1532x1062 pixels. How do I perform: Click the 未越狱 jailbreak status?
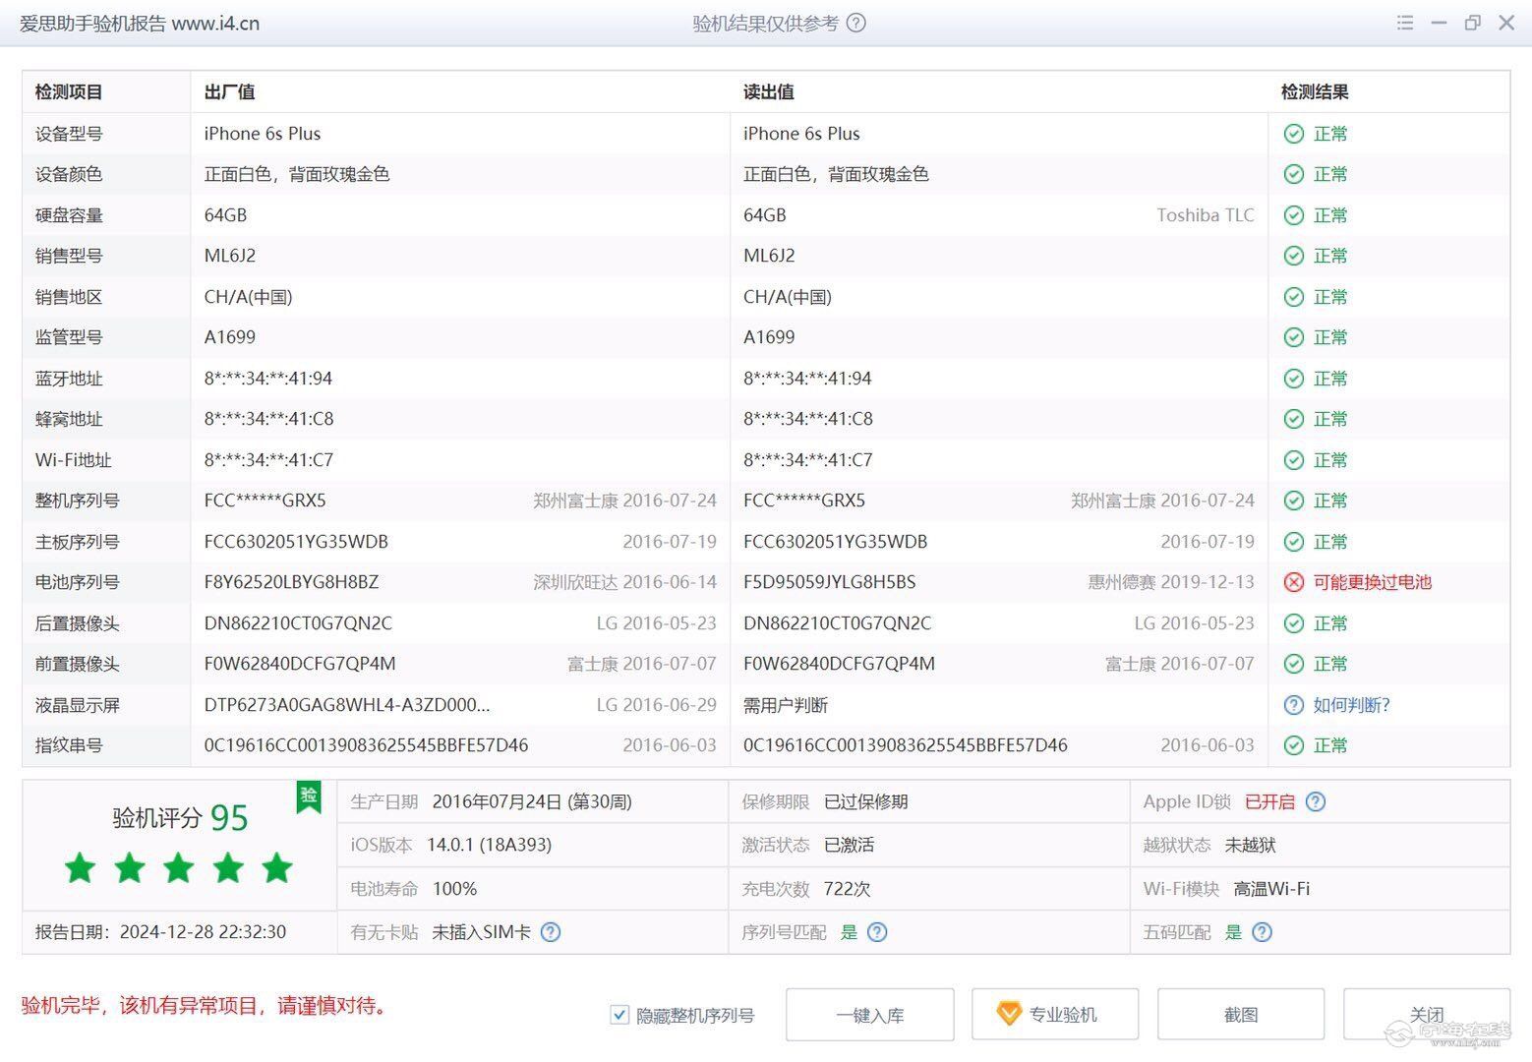(1251, 845)
